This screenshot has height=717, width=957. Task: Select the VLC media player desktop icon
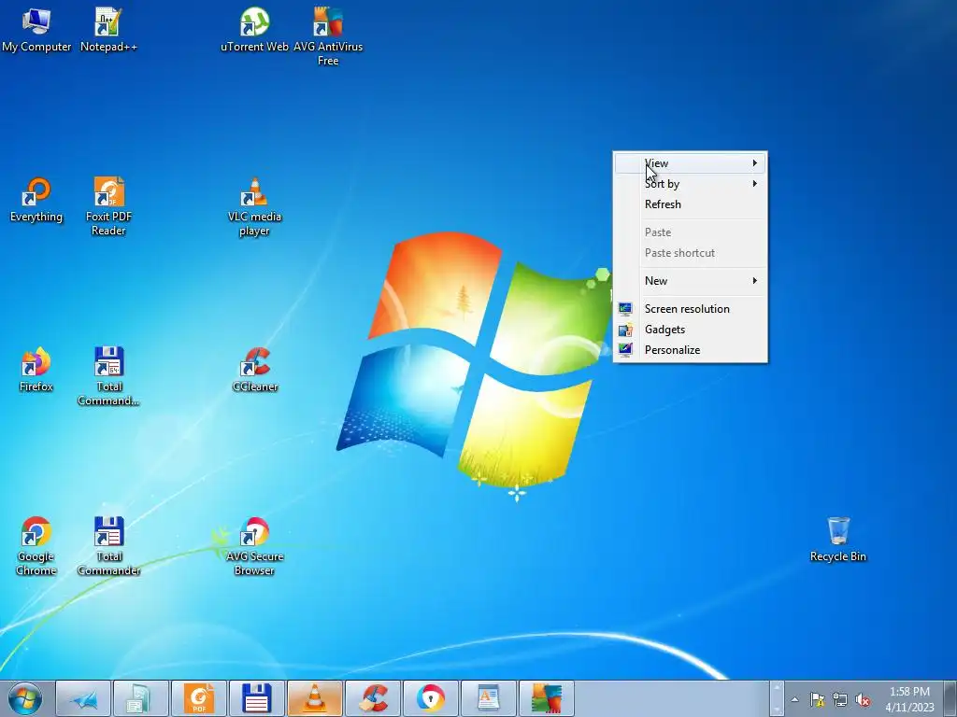(x=254, y=206)
